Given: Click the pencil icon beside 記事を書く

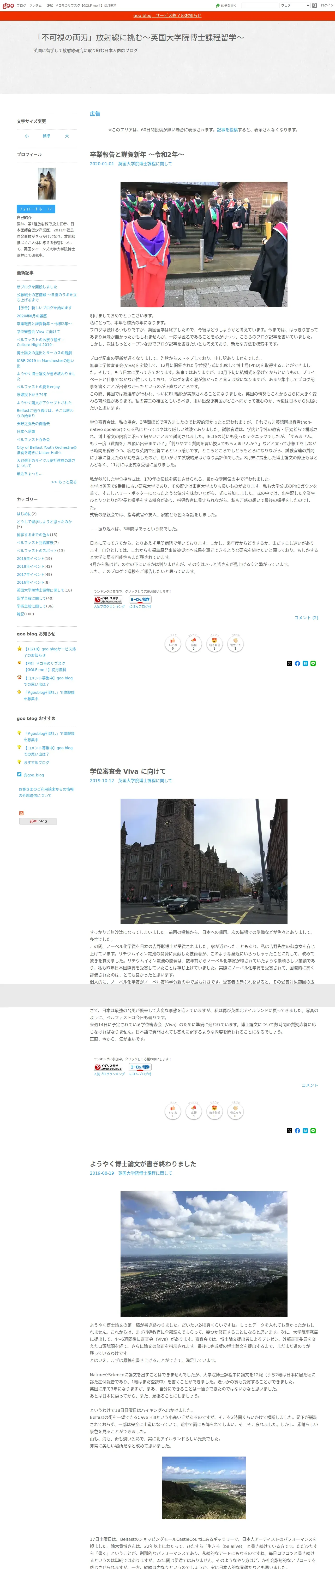Looking at the screenshot, I should (x=218, y=5).
